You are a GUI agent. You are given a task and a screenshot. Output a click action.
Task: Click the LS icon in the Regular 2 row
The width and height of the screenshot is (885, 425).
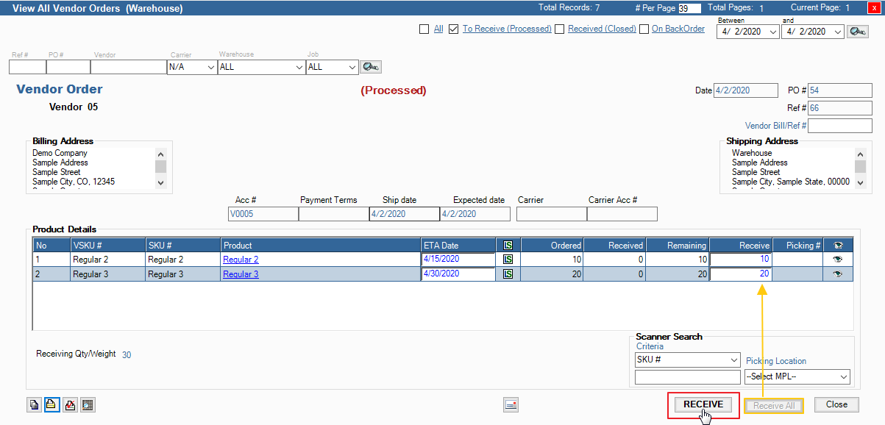(x=508, y=260)
